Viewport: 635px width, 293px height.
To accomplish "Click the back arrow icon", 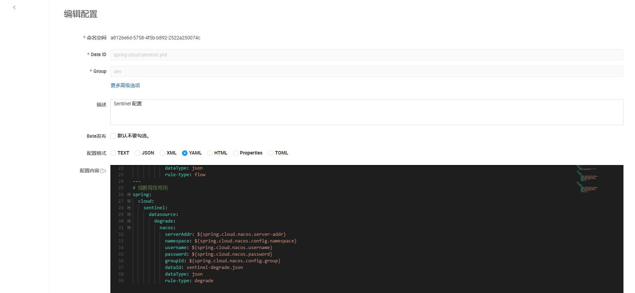I will (14, 7).
